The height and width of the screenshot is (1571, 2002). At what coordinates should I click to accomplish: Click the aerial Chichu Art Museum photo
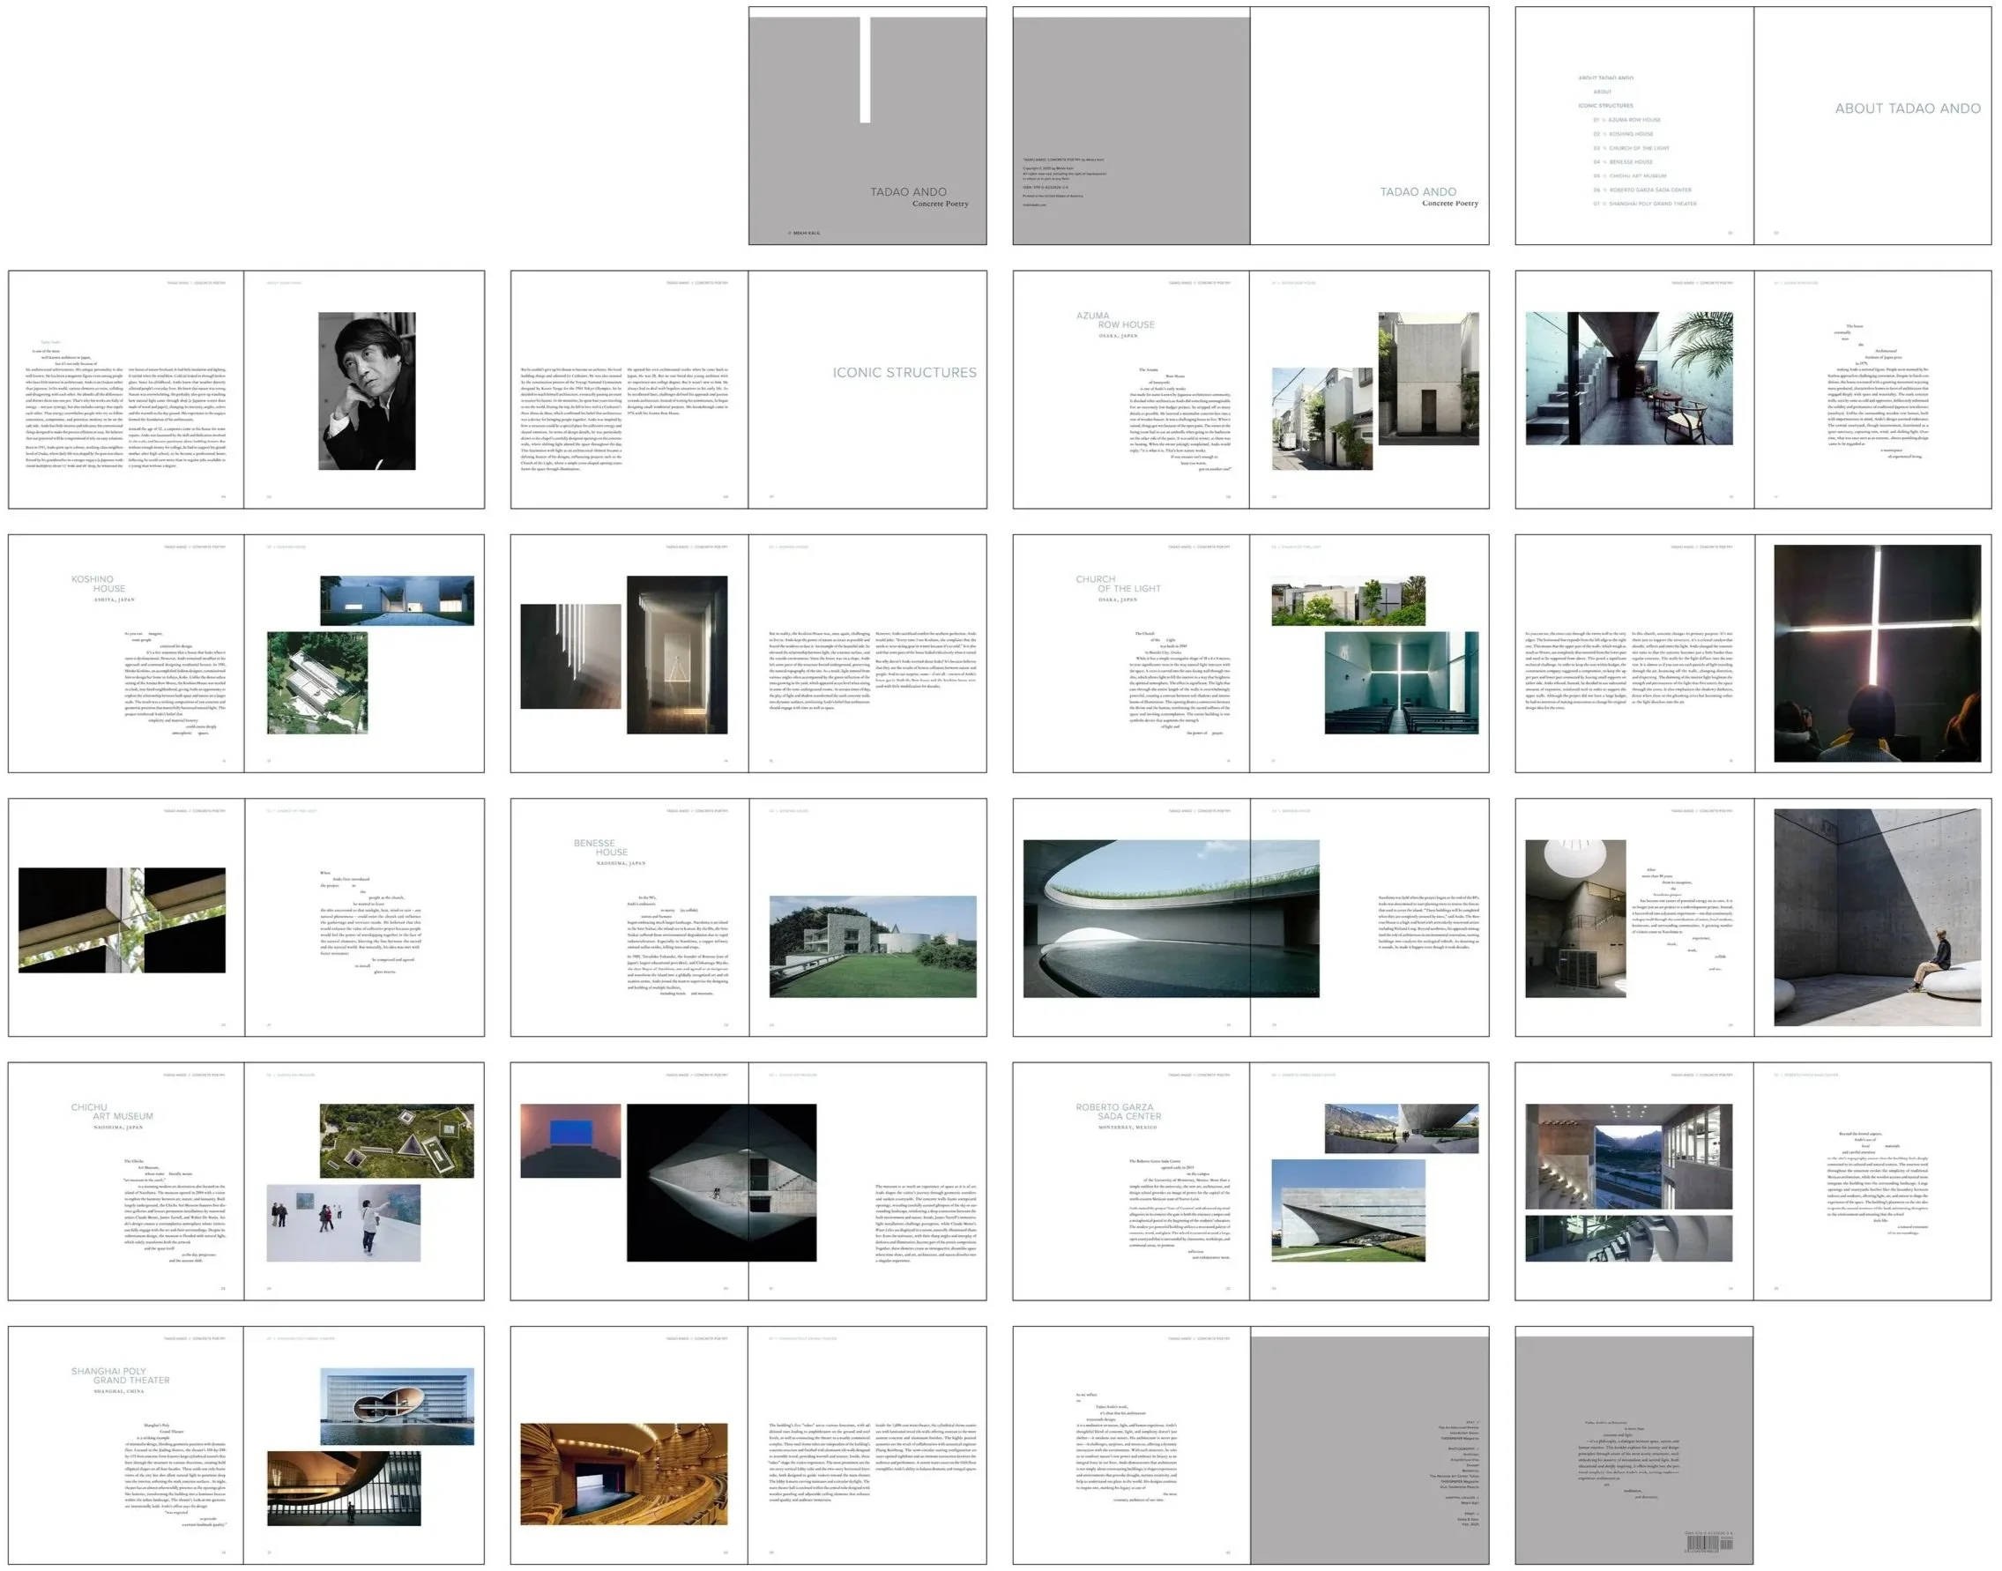coord(397,1141)
